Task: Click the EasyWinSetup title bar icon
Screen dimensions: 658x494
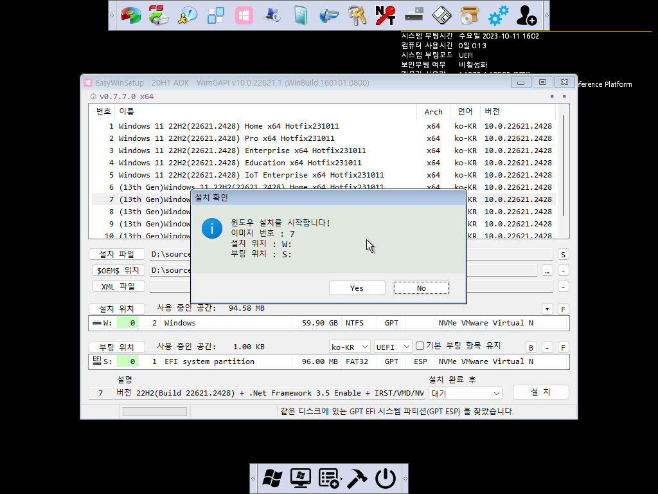Action: click(x=87, y=83)
